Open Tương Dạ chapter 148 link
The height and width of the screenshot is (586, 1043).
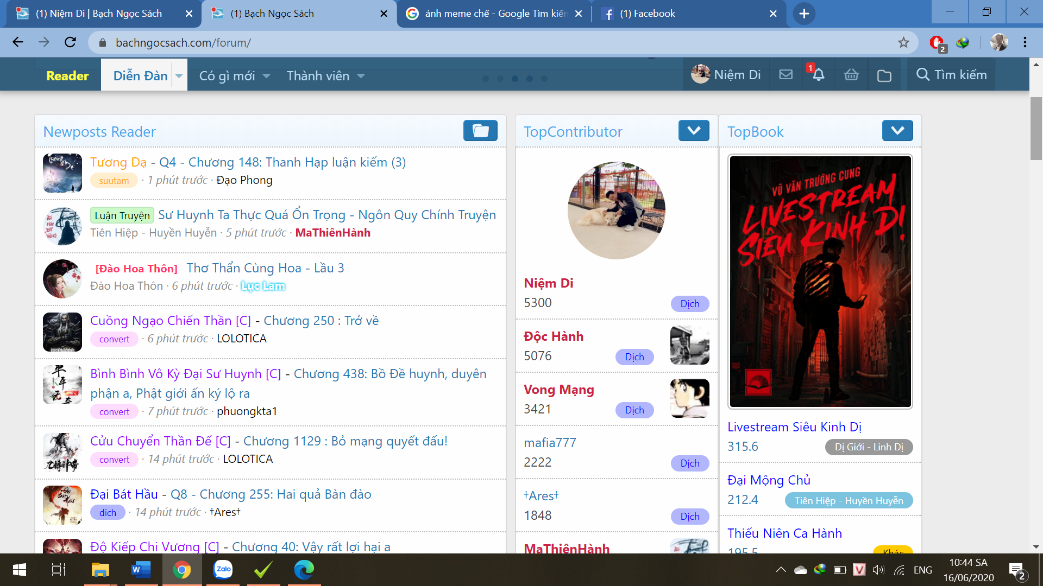[x=282, y=162]
